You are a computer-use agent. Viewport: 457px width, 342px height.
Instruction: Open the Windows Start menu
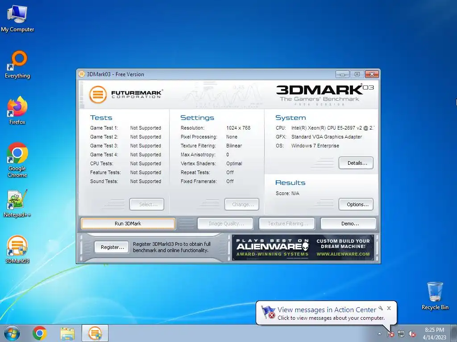12,333
